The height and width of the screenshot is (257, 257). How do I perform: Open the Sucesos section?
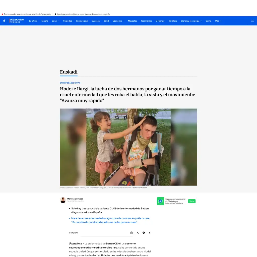coord(96,21)
